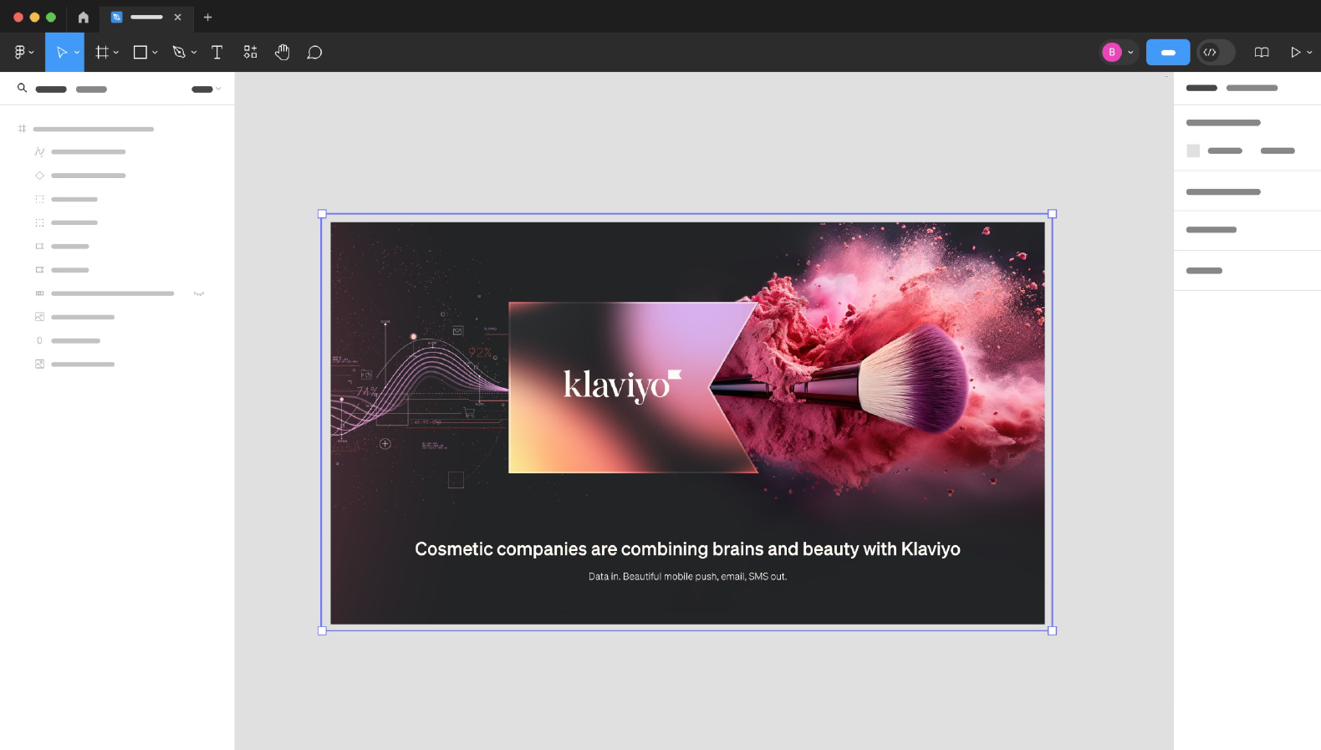
Task: Toggle Dev Mode code switch
Action: click(1216, 52)
